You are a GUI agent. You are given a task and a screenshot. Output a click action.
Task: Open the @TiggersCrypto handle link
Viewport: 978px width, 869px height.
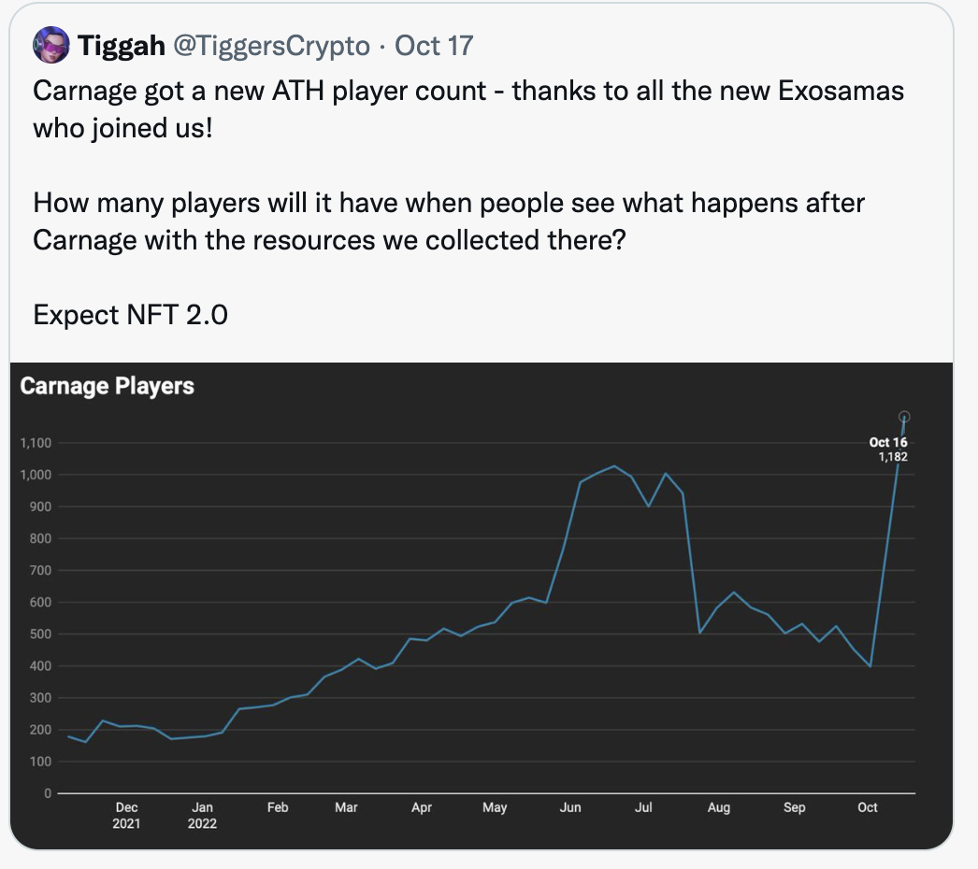pyautogui.click(x=271, y=46)
